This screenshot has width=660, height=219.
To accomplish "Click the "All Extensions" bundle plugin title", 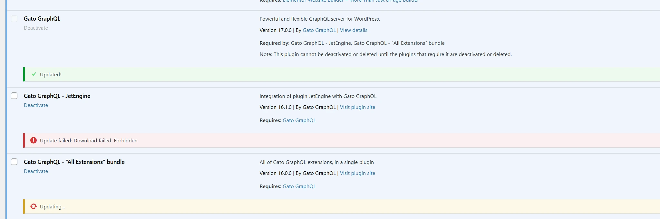I will [x=74, y=162].
